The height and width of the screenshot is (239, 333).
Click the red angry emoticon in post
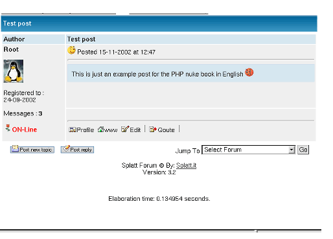pyautogui.click(x=249, y=73)
